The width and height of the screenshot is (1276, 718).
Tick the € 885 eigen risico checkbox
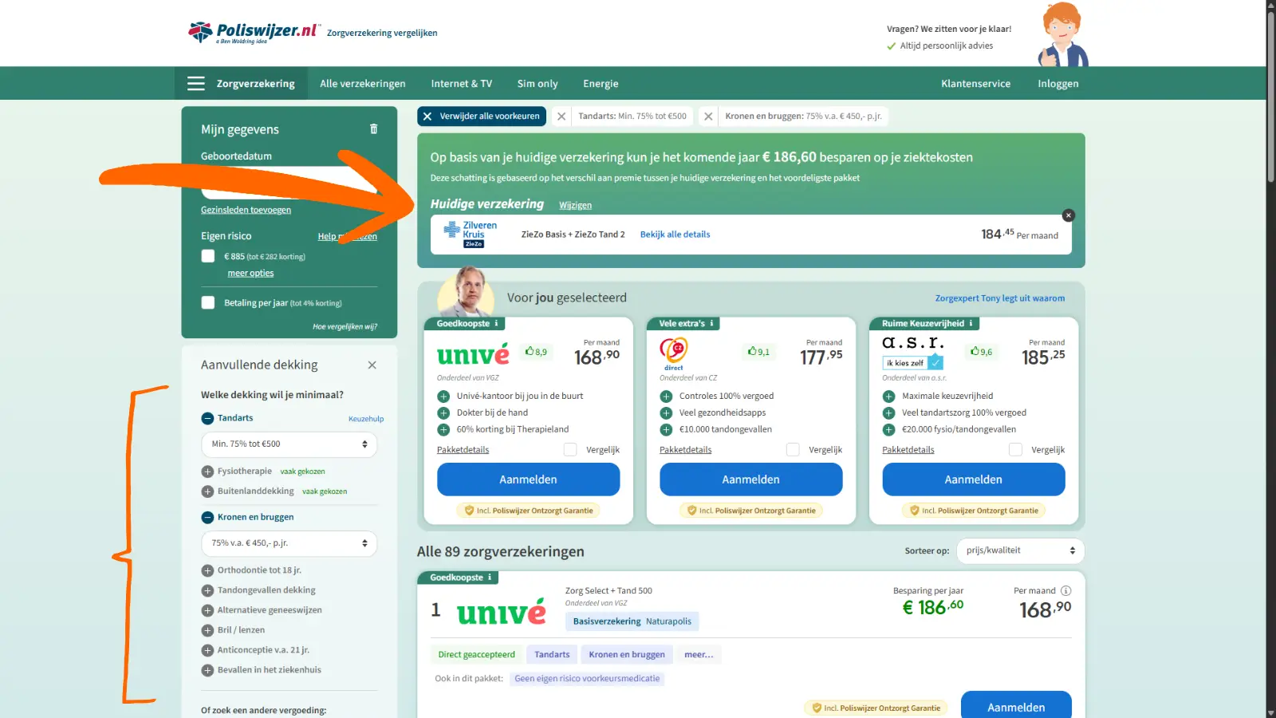tap(208, 256)
